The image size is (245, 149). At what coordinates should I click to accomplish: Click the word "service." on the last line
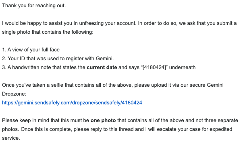(x=11, y=138)
